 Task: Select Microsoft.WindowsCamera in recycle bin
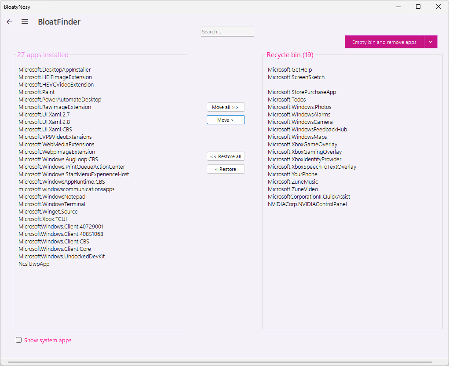300,122
